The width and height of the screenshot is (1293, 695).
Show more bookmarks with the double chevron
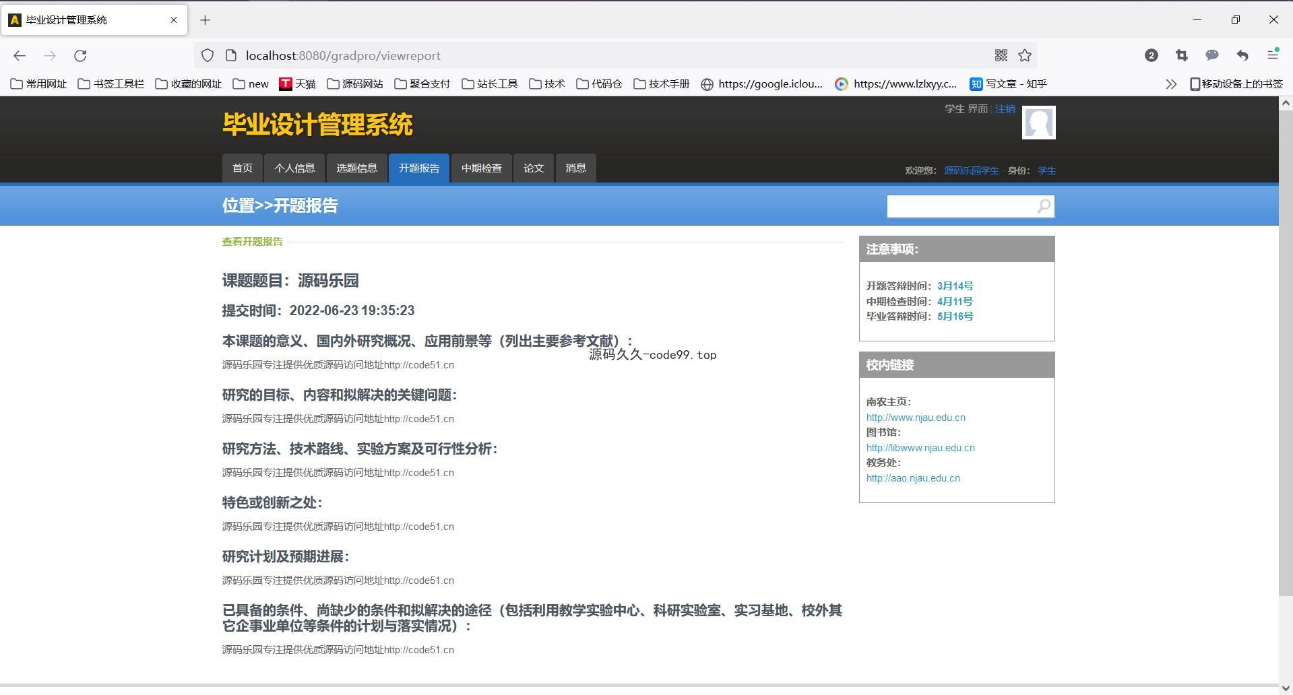1171,84
